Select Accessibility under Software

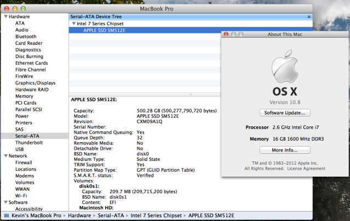pos(29,209)
